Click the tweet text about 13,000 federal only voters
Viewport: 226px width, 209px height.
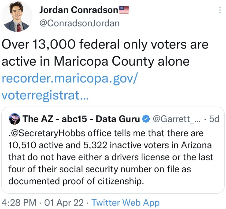click(x=105, y=53)
